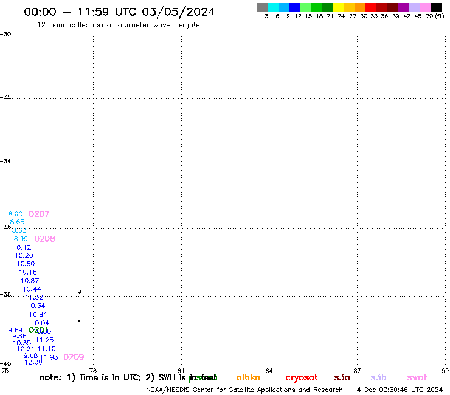Click the note 'Time is in UTC'

(110, 377)
